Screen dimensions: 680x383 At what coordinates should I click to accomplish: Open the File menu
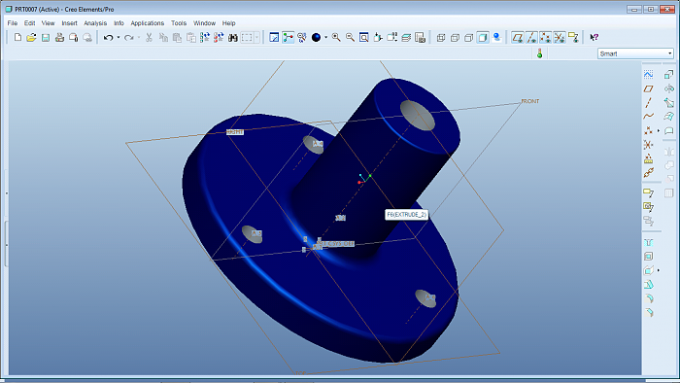12,23
